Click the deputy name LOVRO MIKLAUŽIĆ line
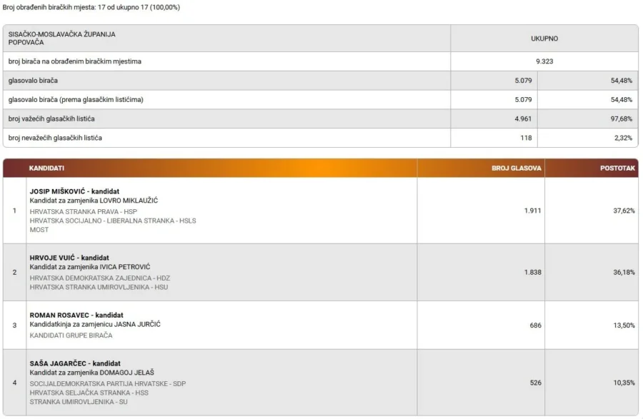Image resolution: width=643 pixels, height=419 pixels. click(94, 201)
